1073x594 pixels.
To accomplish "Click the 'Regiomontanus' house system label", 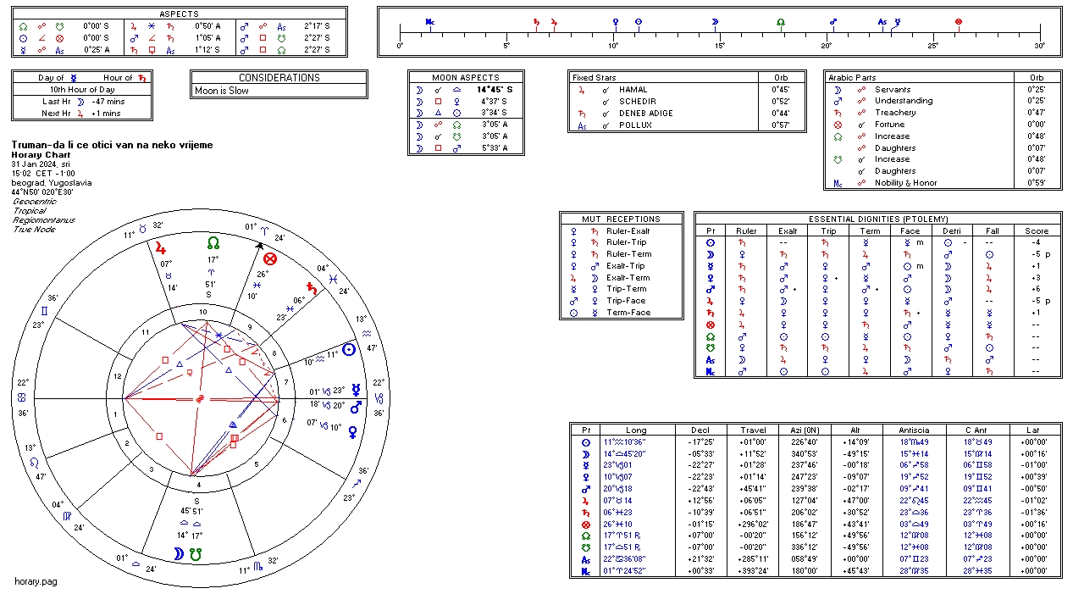I will [x=44, y=220].
